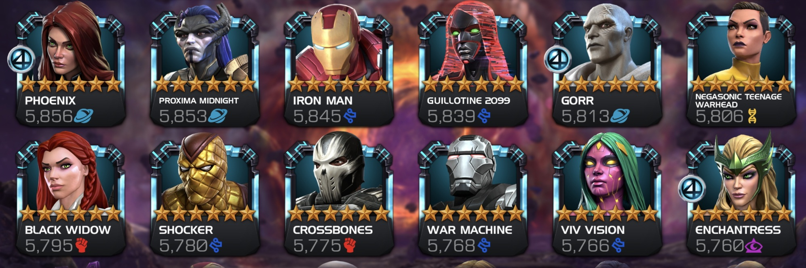Click the Fantastic Four badge on Gorr
Image resolution: width=806 pixels, height=268 pixels.
point(558,60)
